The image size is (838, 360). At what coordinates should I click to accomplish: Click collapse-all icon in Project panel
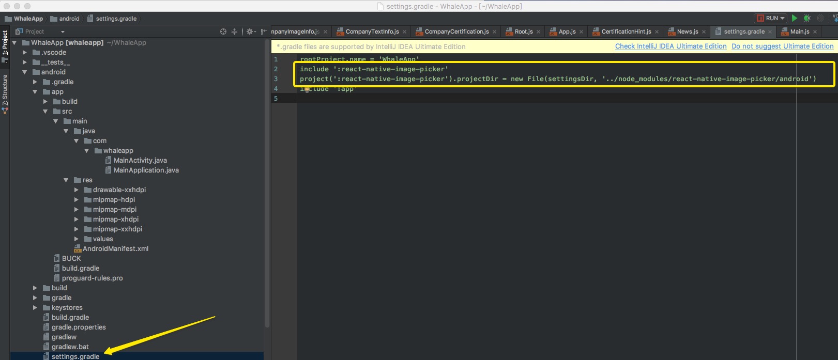click(234, 32)
